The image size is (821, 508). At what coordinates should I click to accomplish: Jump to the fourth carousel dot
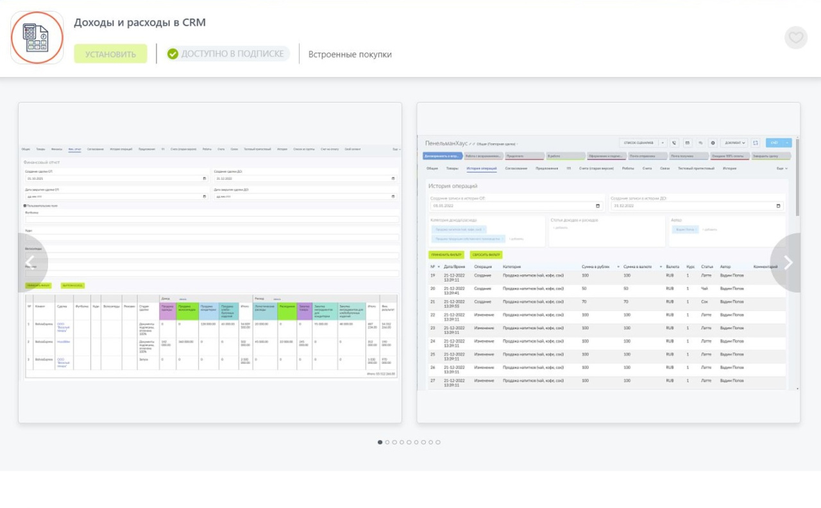(x=402, y=442)
